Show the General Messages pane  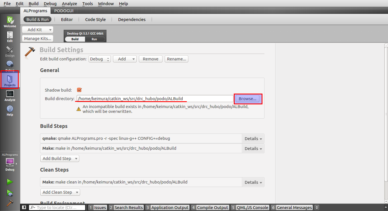(292, 208)
